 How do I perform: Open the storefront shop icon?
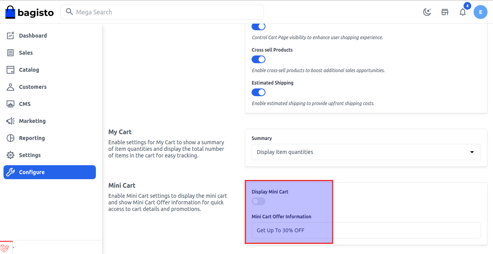point(445,12)
